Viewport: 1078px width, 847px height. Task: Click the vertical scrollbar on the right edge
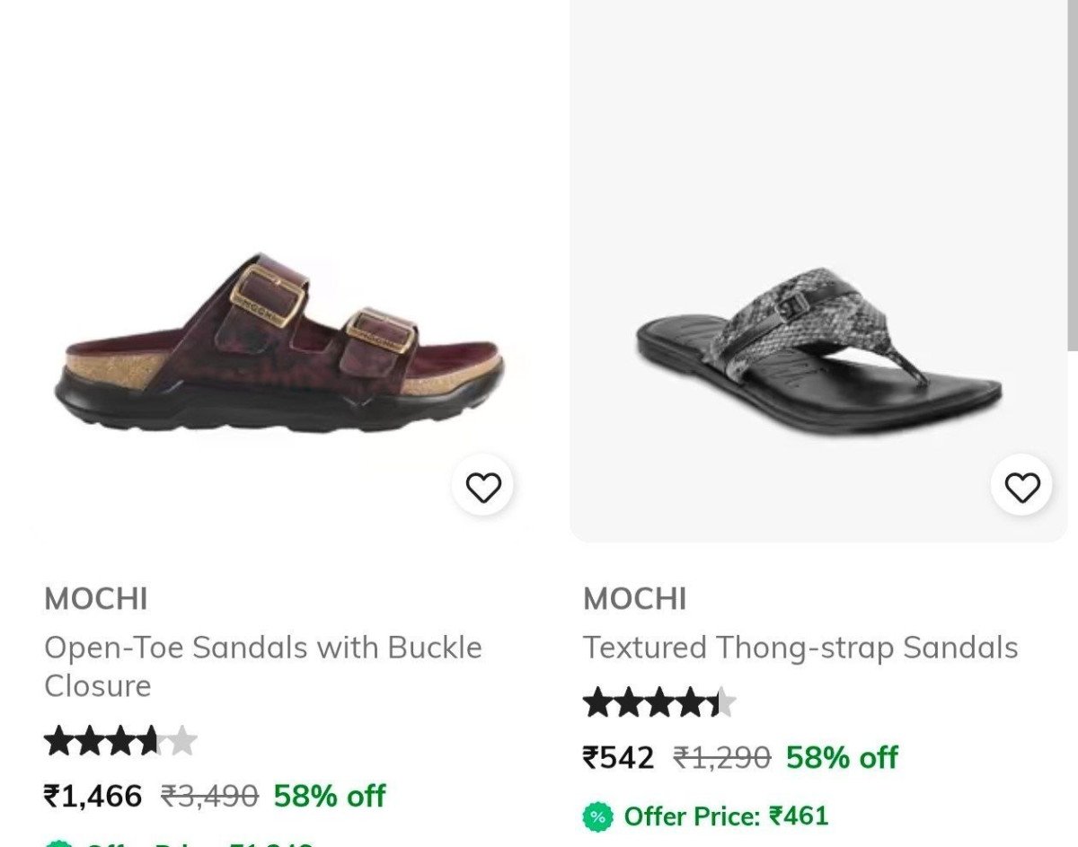point(1073,180)
